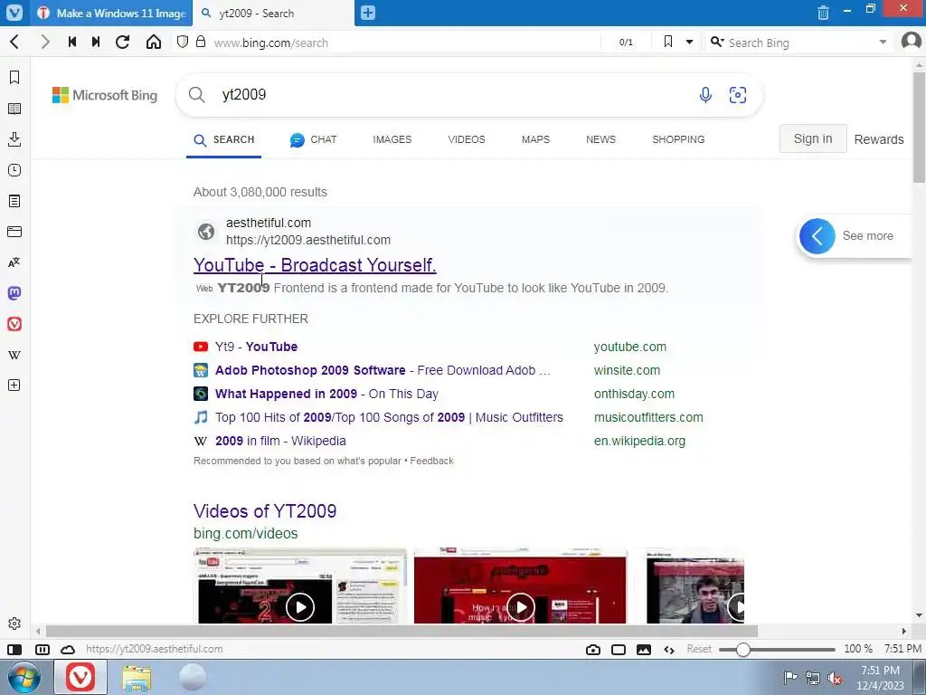926x695 pixels.
Task: Open Yt9 - YouTube suggestion
Action: pos(256,347)
